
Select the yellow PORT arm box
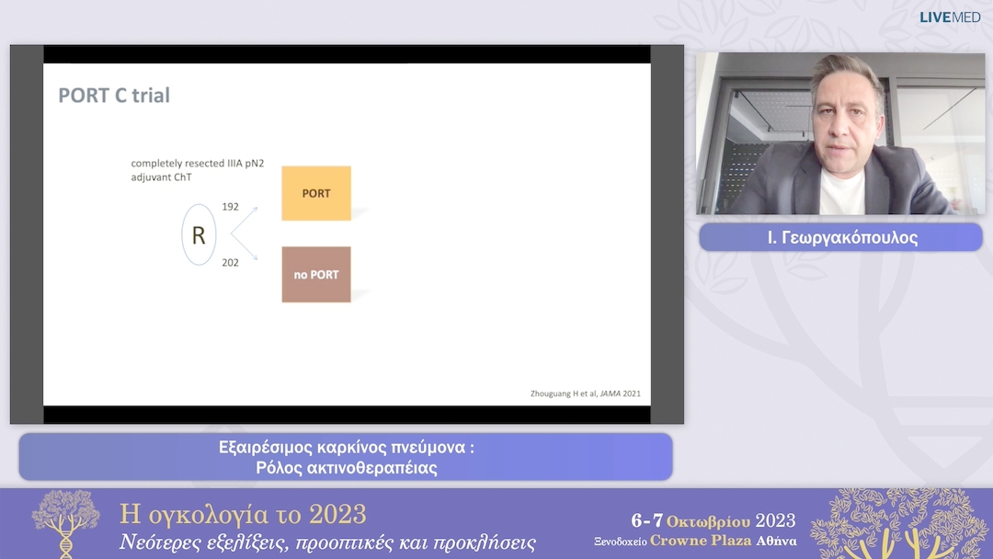(316, 193)
